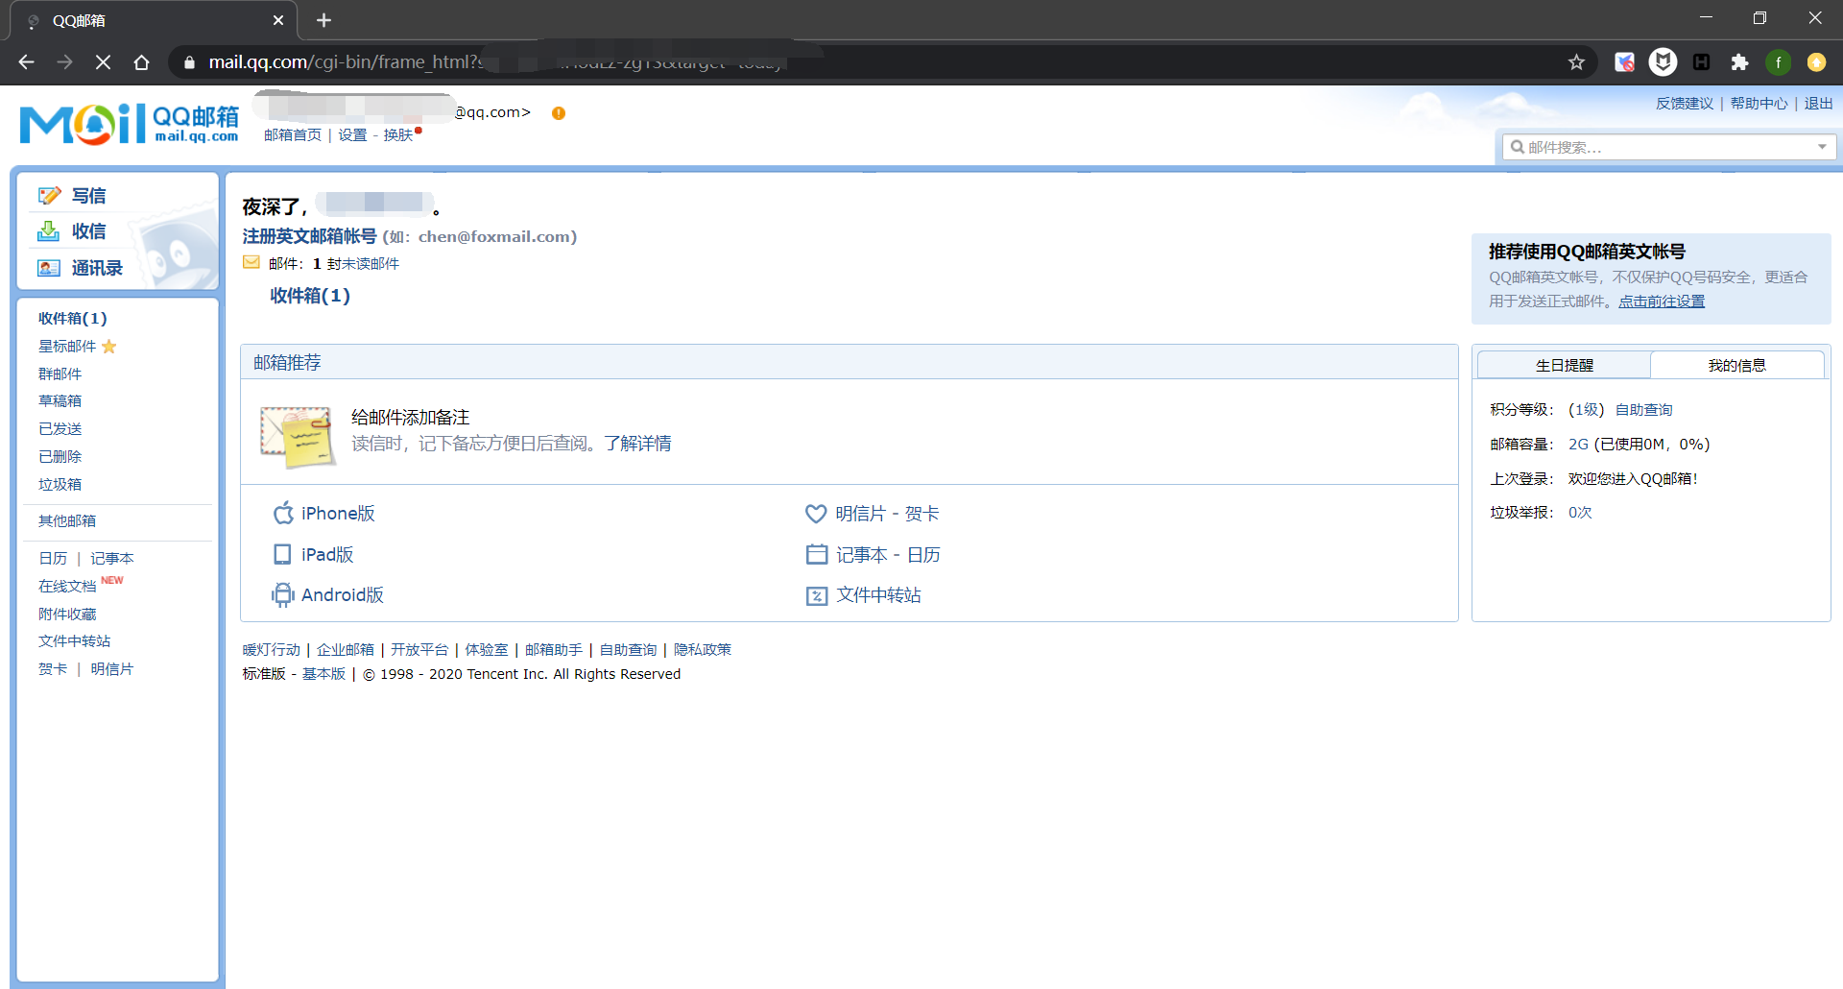Go back with the browser back arrow

26,62
